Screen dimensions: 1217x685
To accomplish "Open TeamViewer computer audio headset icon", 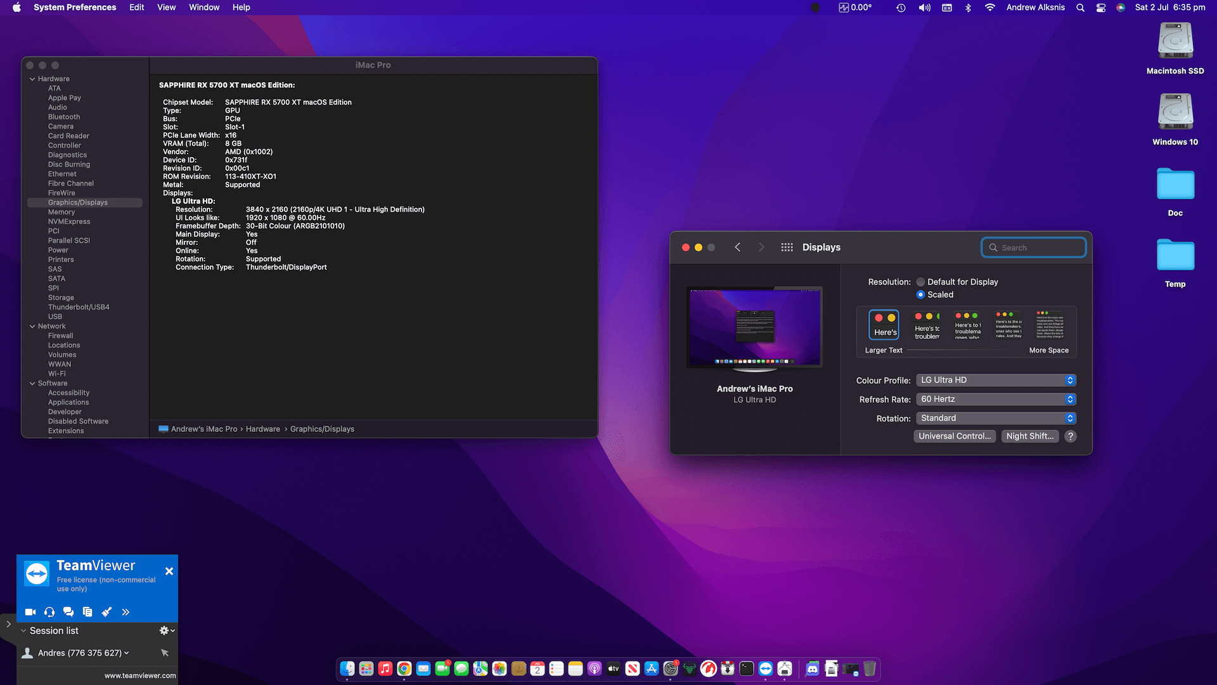I will click(49, 611).
